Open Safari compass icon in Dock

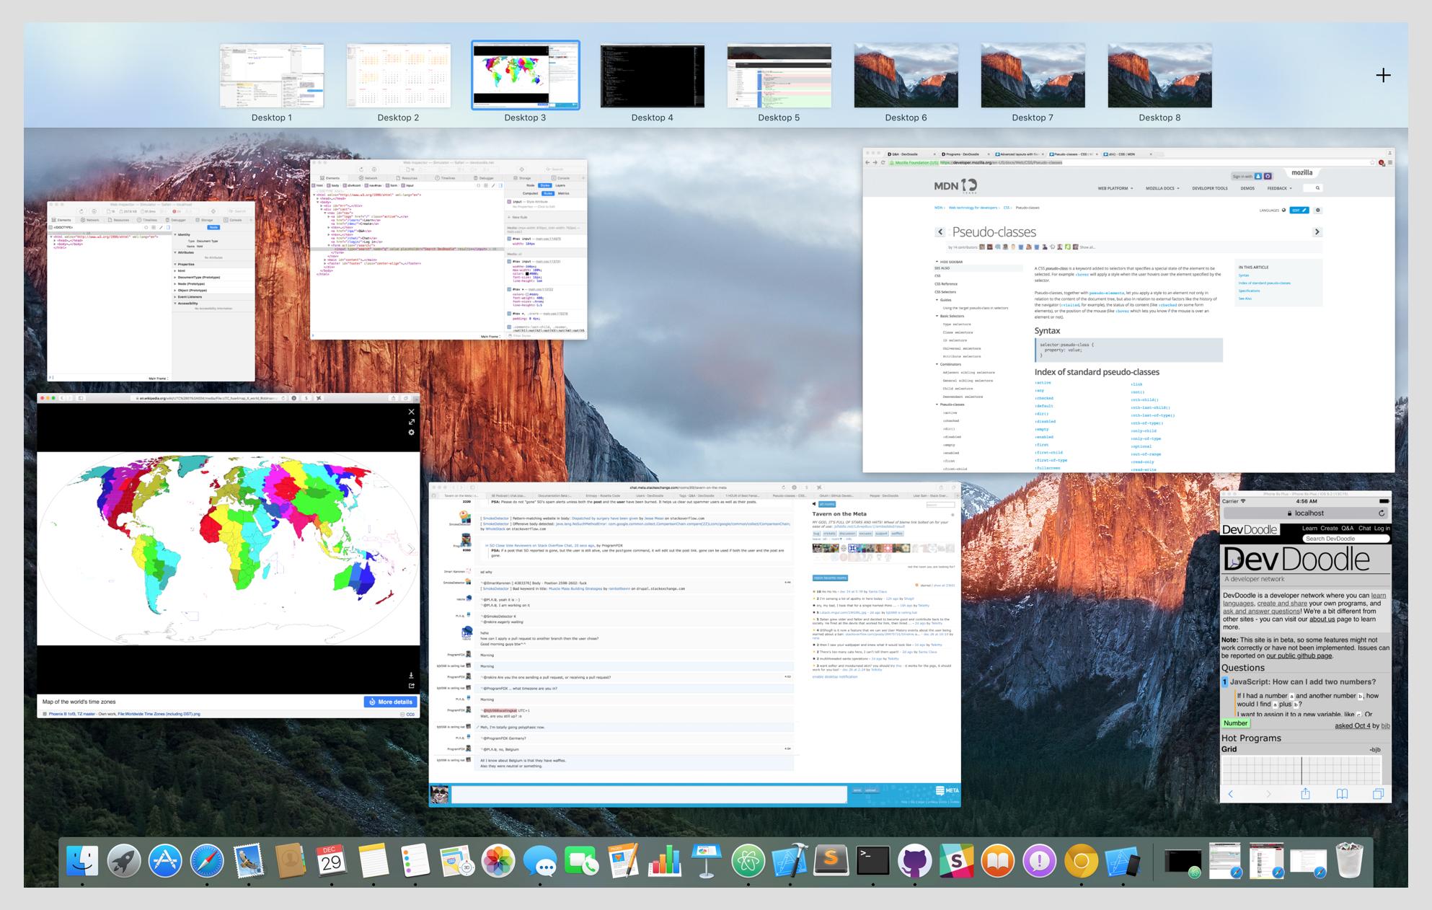[207, 861]
